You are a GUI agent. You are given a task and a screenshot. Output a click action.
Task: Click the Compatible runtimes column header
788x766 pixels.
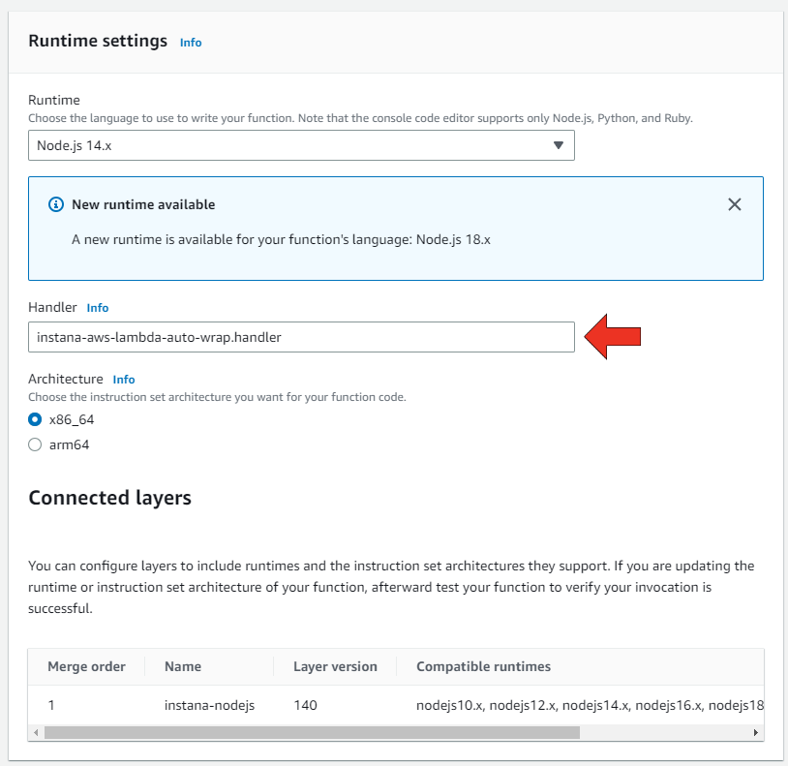[482, 666]
